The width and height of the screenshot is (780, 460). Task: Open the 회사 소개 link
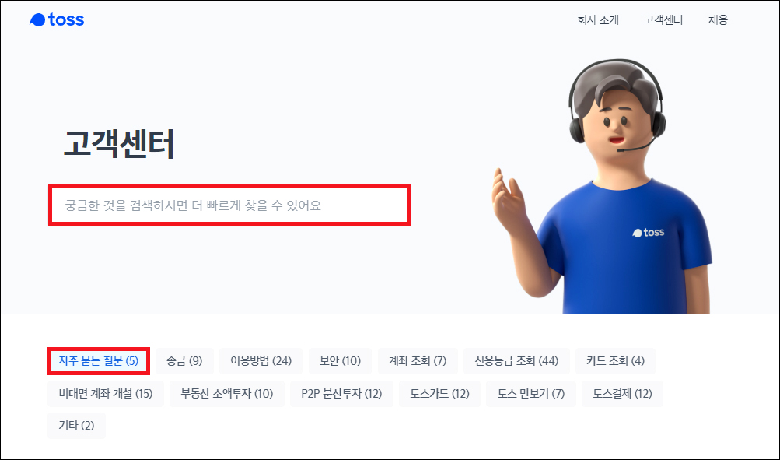pos(598,20)
